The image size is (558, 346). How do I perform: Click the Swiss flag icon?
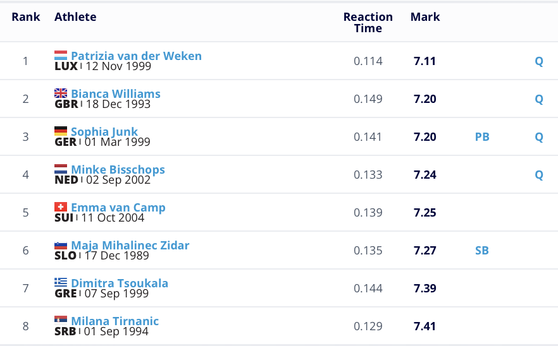pyautogui.click(x=61, y=207)
